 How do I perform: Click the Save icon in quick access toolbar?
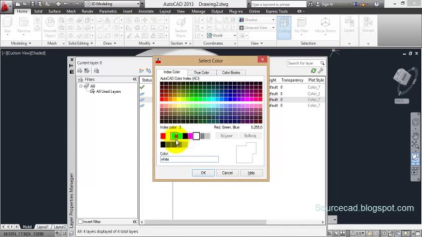(32, 4)
